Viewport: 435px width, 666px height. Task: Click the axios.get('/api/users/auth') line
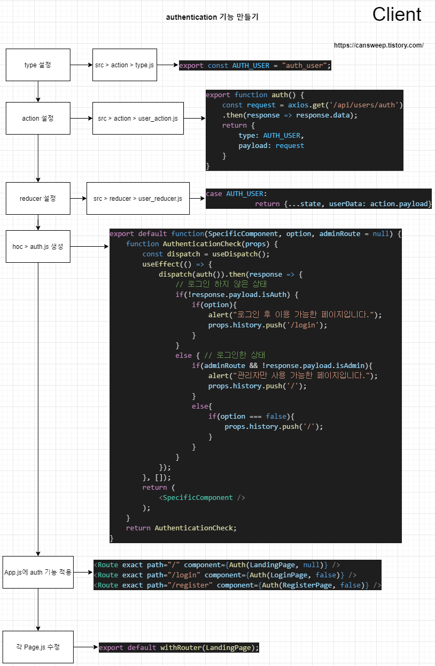pyautogui.click(x=313, y=105)
